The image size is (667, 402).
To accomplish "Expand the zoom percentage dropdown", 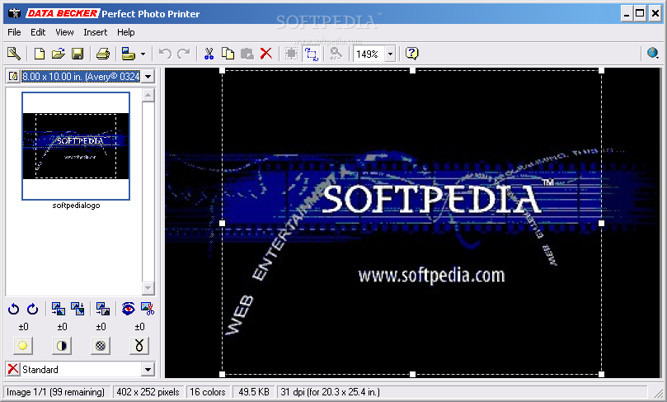I will click(390, 54).
